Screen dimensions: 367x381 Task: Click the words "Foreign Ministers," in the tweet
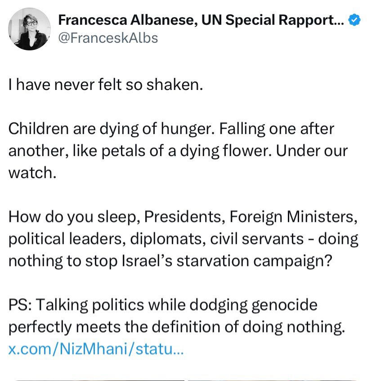[x=293, y=217]
